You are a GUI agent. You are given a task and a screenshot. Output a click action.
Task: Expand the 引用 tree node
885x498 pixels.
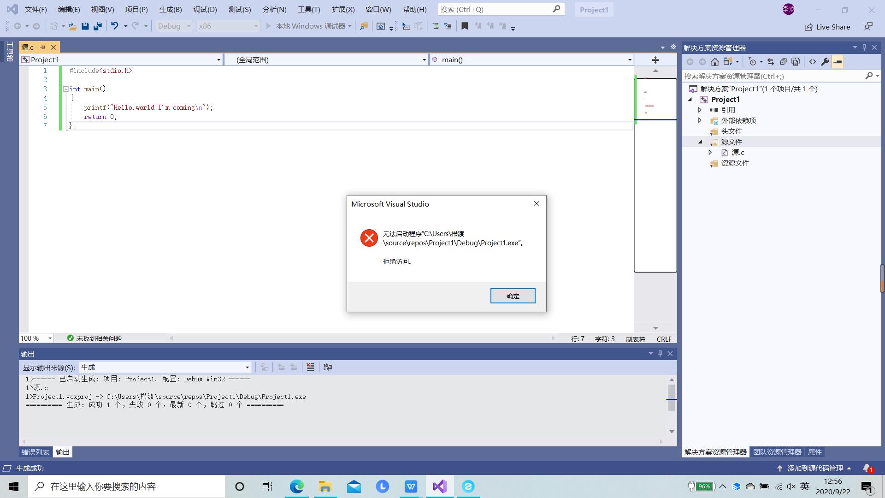[x=700, y=110]
